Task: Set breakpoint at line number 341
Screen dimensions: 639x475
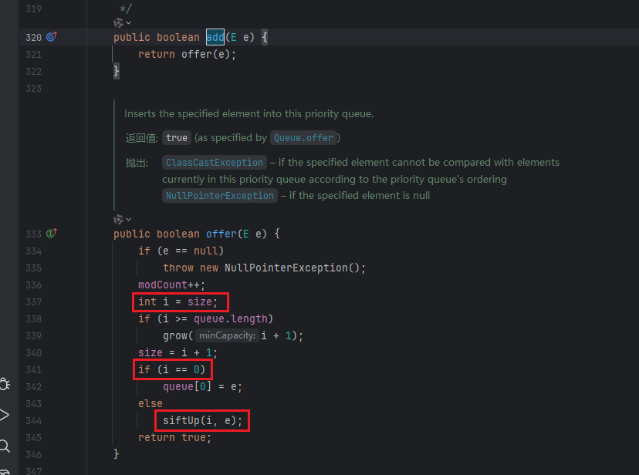Action: 33,369
